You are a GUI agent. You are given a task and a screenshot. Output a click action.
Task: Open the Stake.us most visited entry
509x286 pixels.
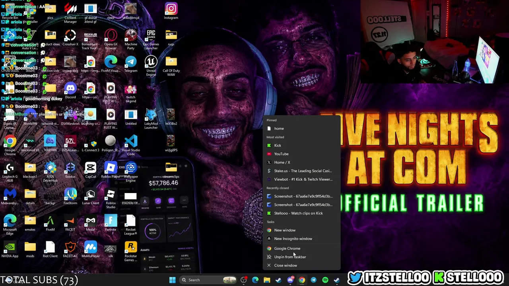pyautogui.click(x=302, y=171)
